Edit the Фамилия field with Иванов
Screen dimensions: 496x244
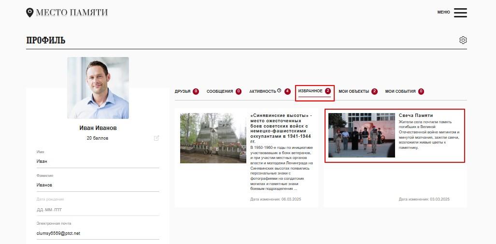(x=98, y=185)
